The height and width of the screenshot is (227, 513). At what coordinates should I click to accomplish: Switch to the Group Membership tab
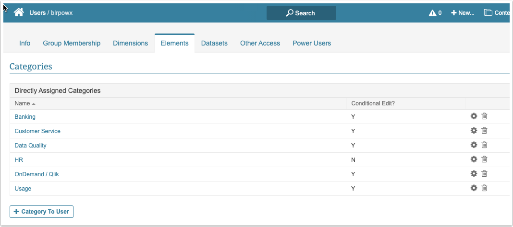[72, 43]
